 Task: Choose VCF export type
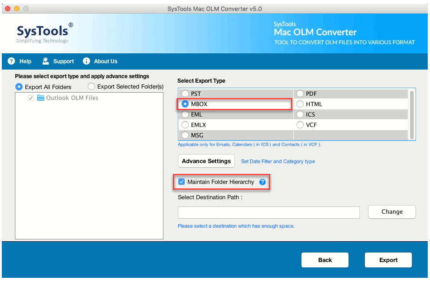point(300,125)
